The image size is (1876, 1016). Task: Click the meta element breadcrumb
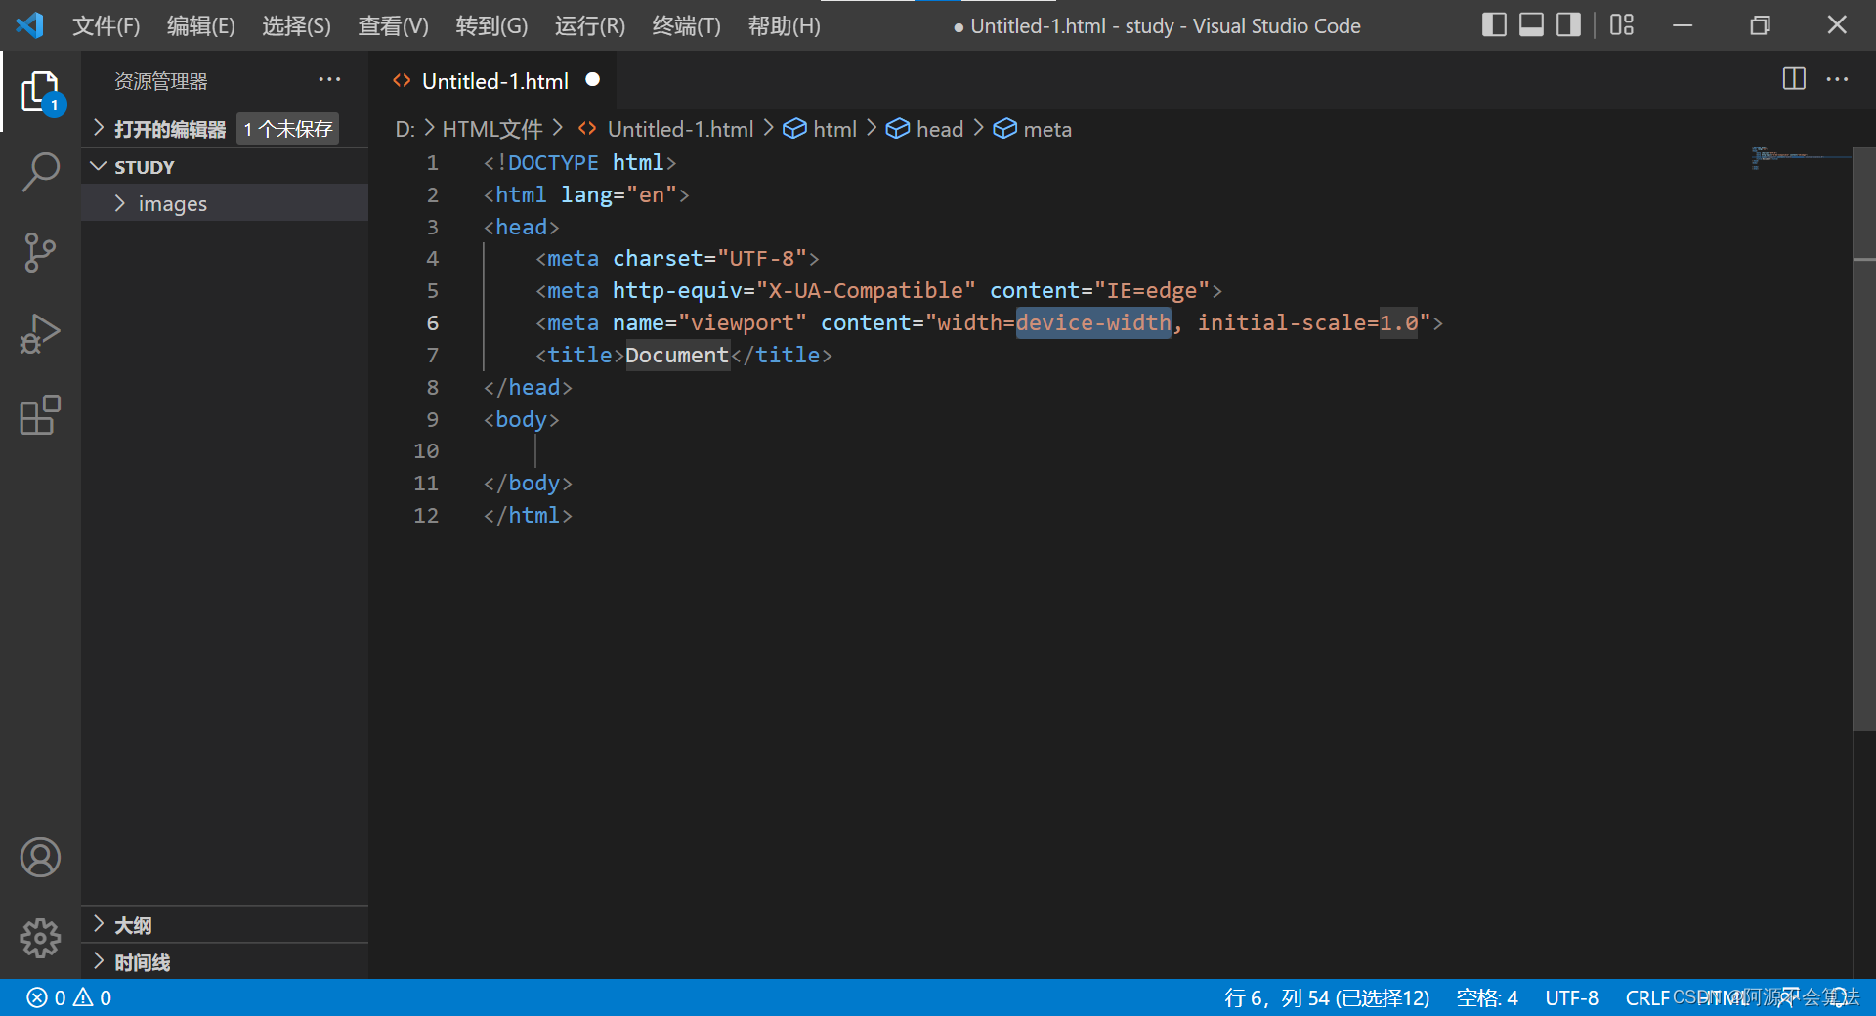1033,129
